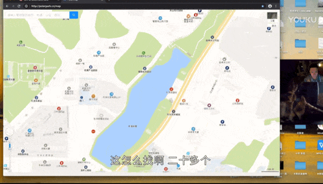Click the red no-entry marker left of lake
Image resolution: width=323 pixels, height=184 pixels.
coord(93,131)
